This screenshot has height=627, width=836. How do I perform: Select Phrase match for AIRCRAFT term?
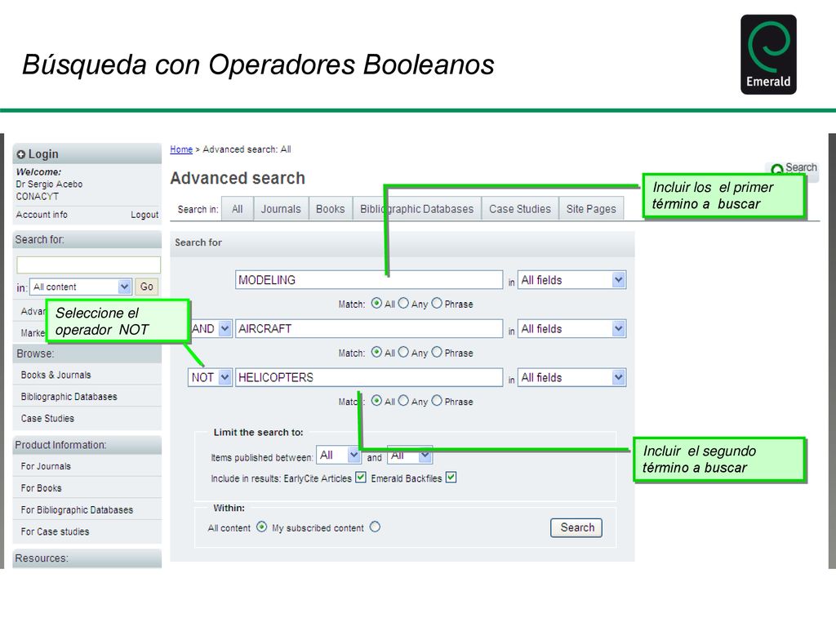click(x=437, y=352)
